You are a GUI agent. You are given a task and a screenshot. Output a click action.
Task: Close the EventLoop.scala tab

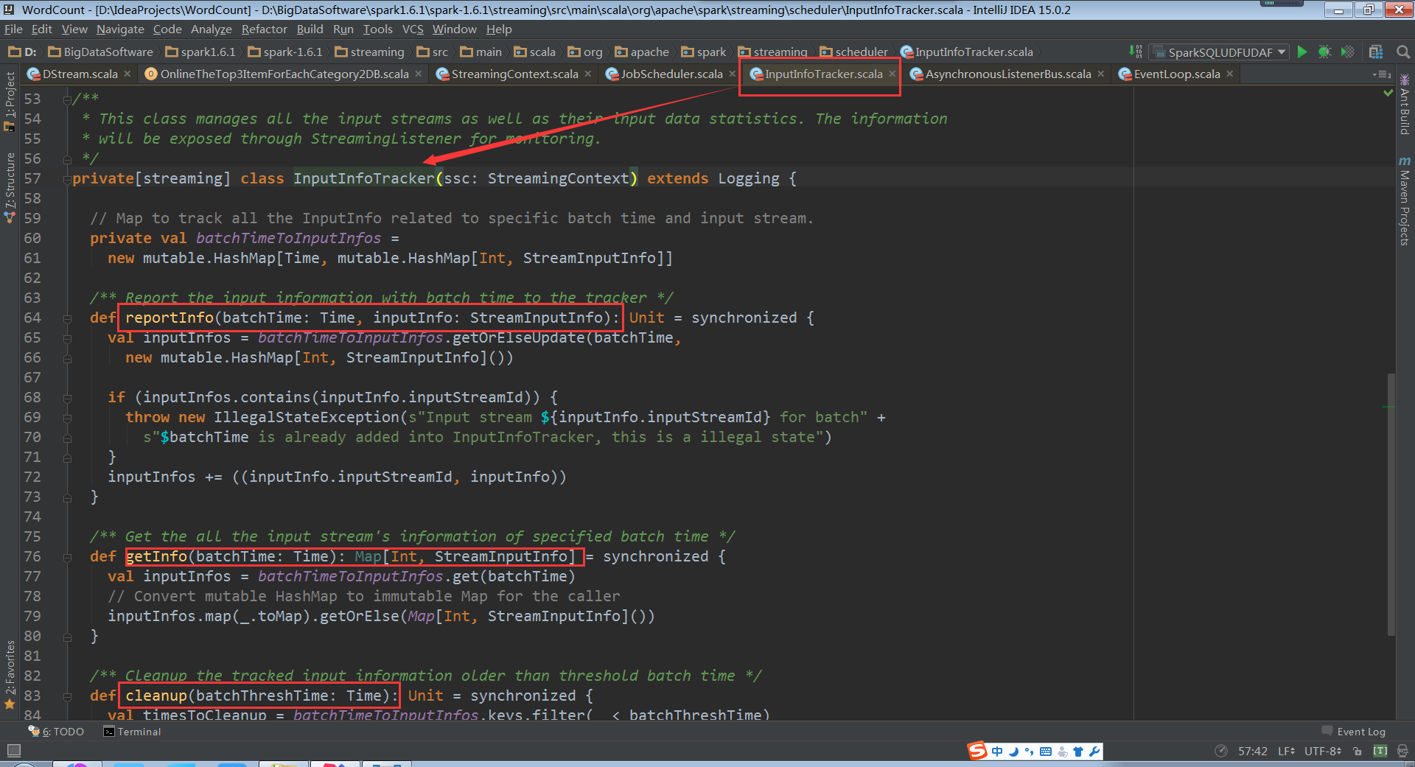coord(1230,74)
